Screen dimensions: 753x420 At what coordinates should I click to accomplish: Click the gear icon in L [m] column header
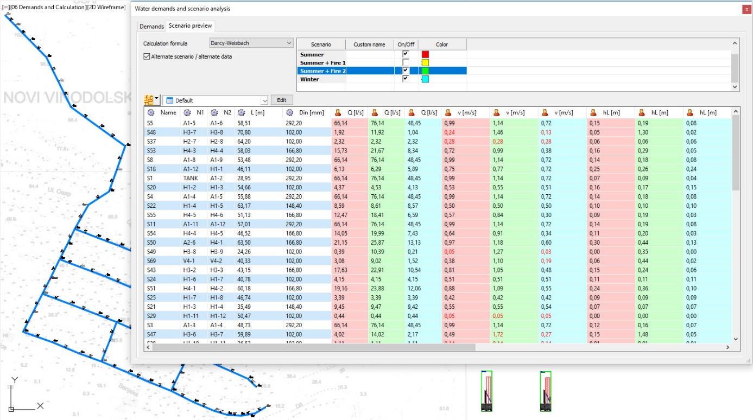click(241, 113)
